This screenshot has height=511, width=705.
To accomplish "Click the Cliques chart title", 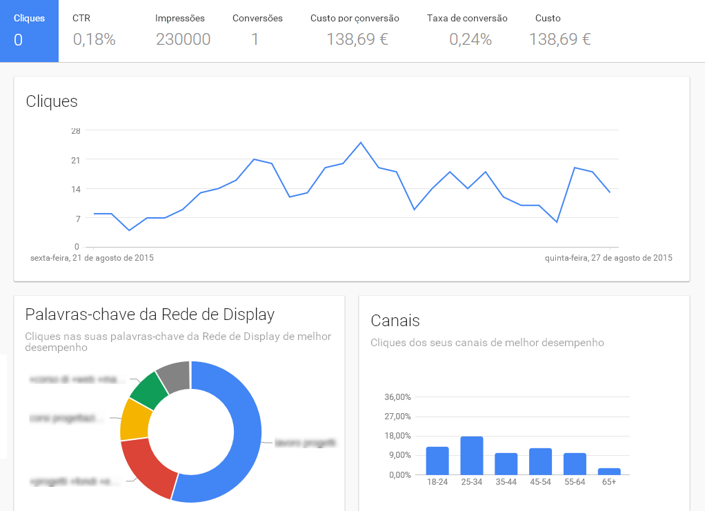I will click(x=53, y=101).
